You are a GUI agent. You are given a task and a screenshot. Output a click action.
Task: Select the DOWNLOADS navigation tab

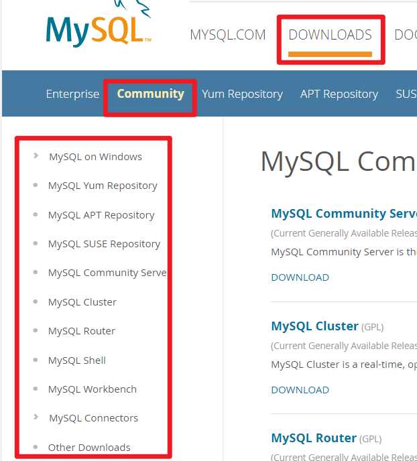(x=331, y=35)
